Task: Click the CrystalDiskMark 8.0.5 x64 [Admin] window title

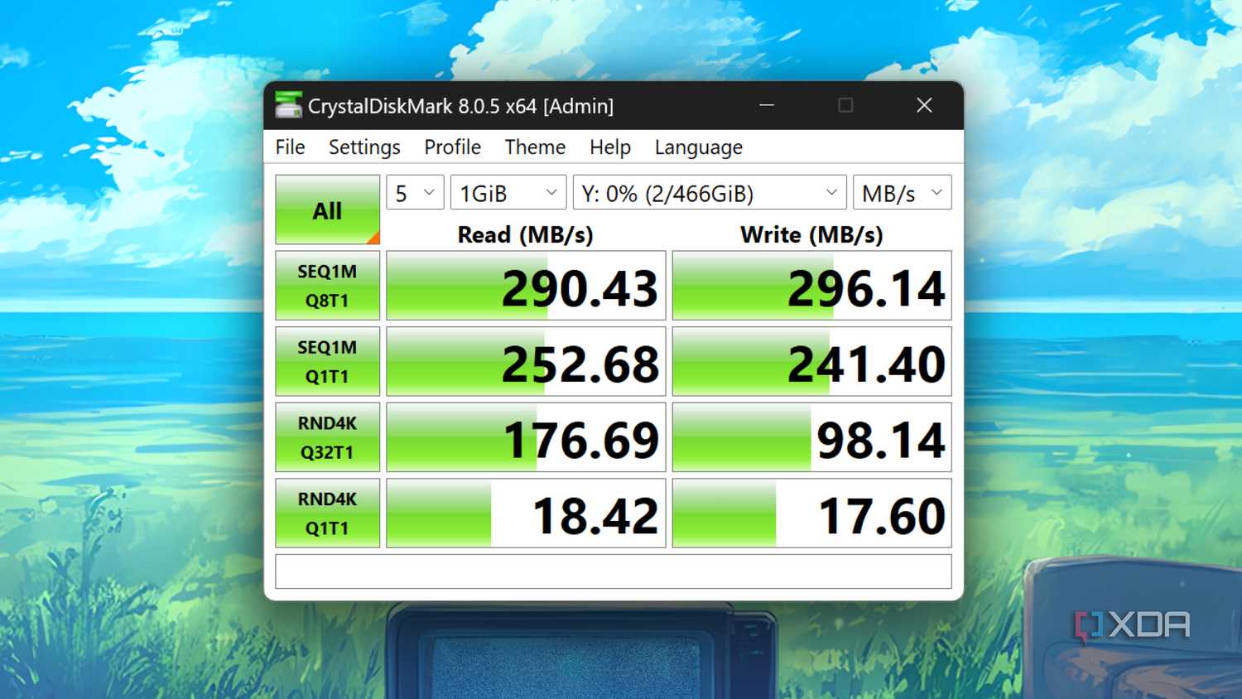Action: tap(460, 106)
